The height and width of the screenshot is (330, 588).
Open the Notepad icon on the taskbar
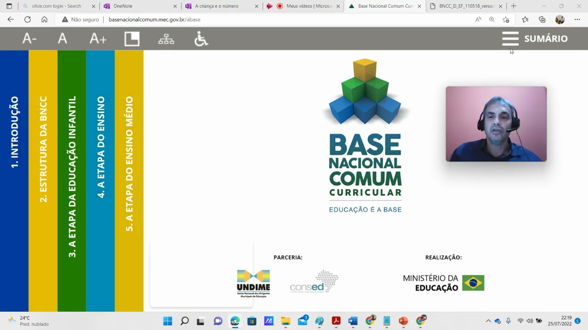click(x=387, y=321)
